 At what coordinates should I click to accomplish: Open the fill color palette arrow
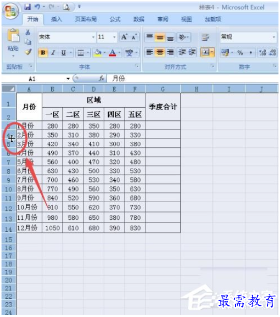105,53
